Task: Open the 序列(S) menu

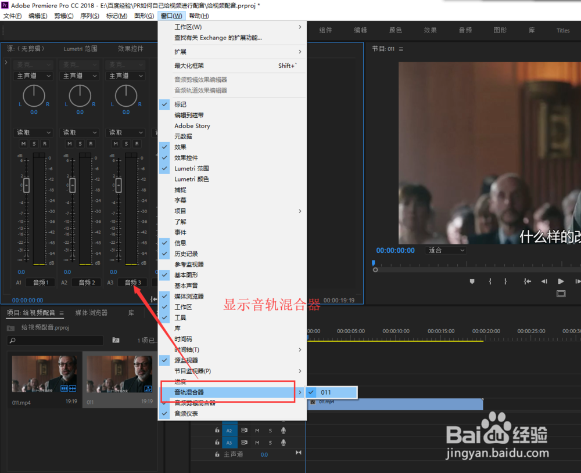Action: pyautogui.click(x=89, y=16)
